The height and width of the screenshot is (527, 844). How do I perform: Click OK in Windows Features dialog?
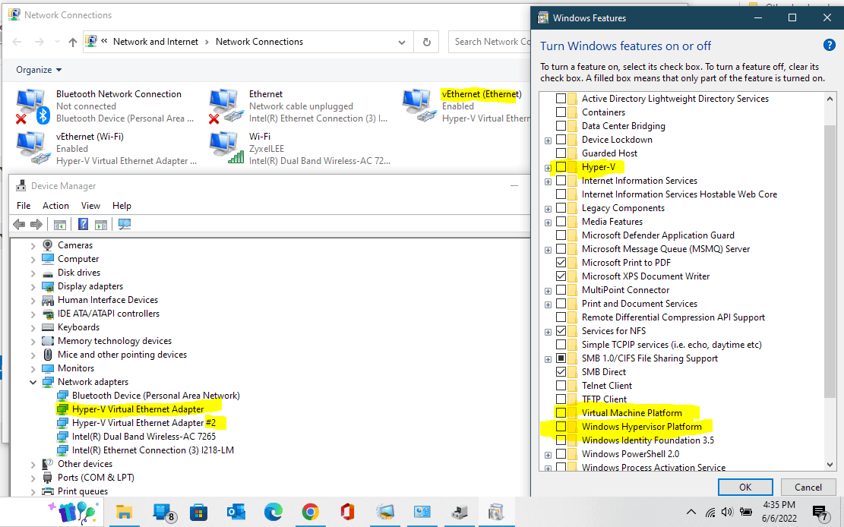pyautogui.click(x=745, y=488)
